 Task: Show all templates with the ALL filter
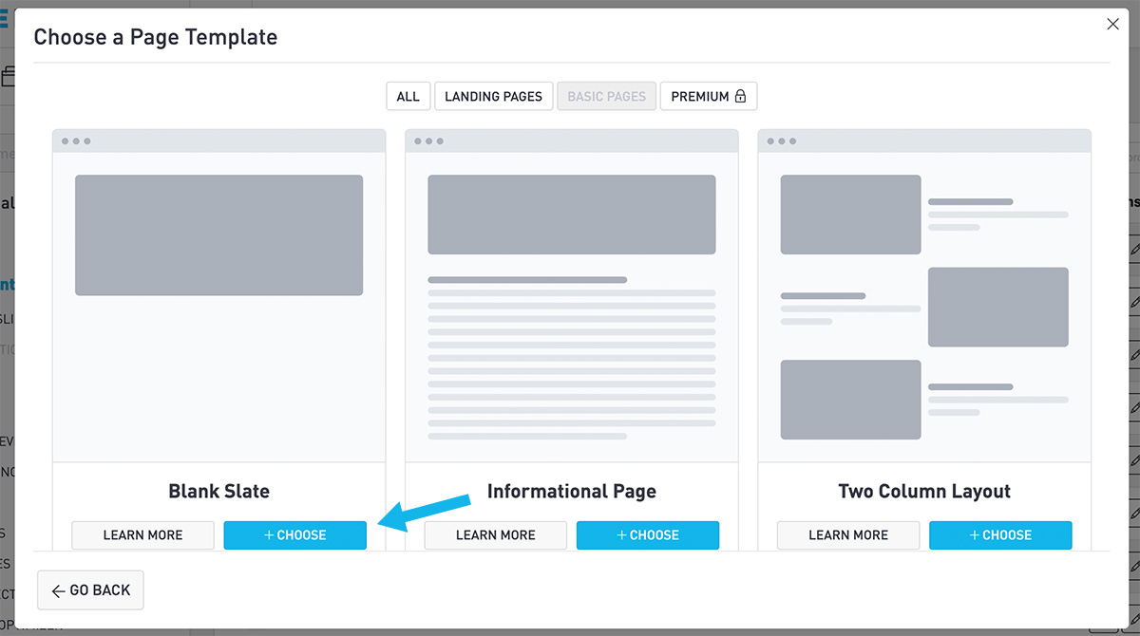click(x=408, y=97)
